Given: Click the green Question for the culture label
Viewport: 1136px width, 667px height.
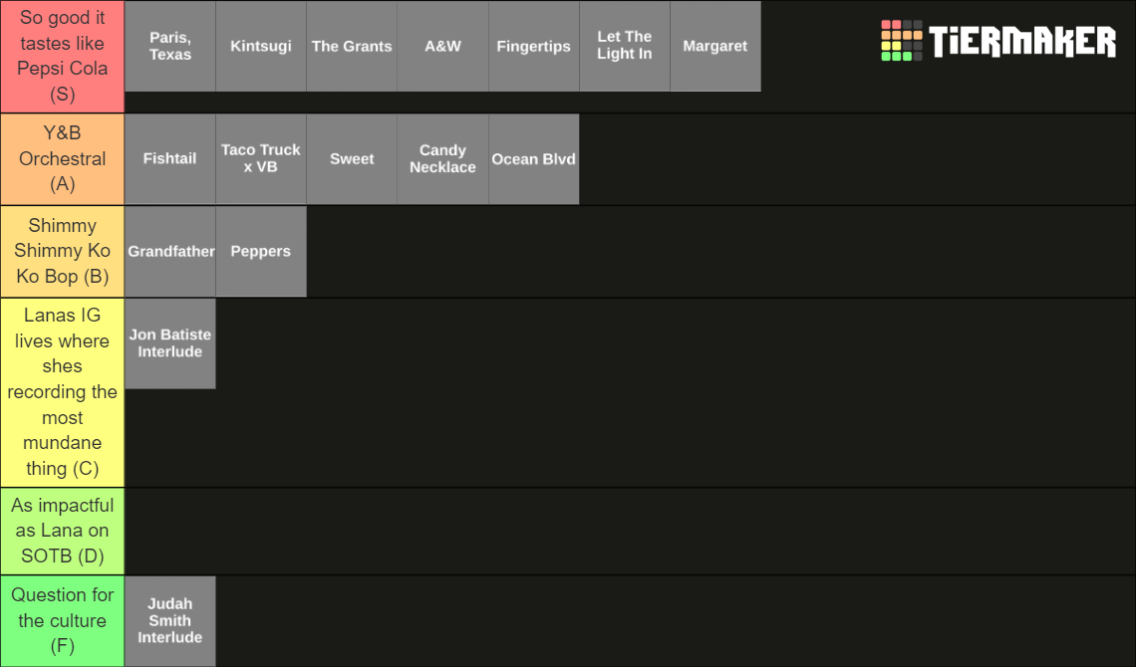Looking at the screenshot, I should coord(63,621).
